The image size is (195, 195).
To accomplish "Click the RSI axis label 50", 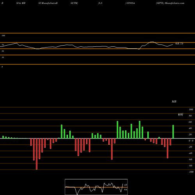I will (x=3, y=51).
